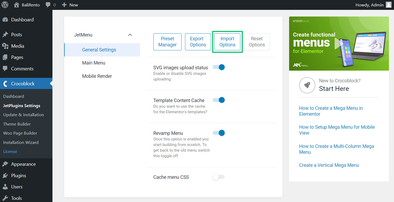The height and width of the screenshot is (202, 394).
Task: Open the Appearance sidebar menu label
Action: [x=23, y=164]
